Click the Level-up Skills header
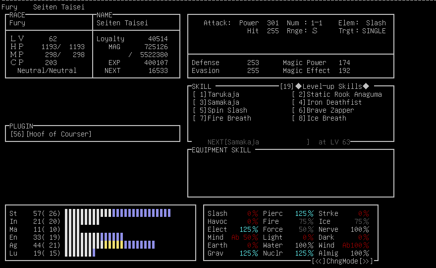This screenshot has width=436, height=268. click(x=332, y=86)
